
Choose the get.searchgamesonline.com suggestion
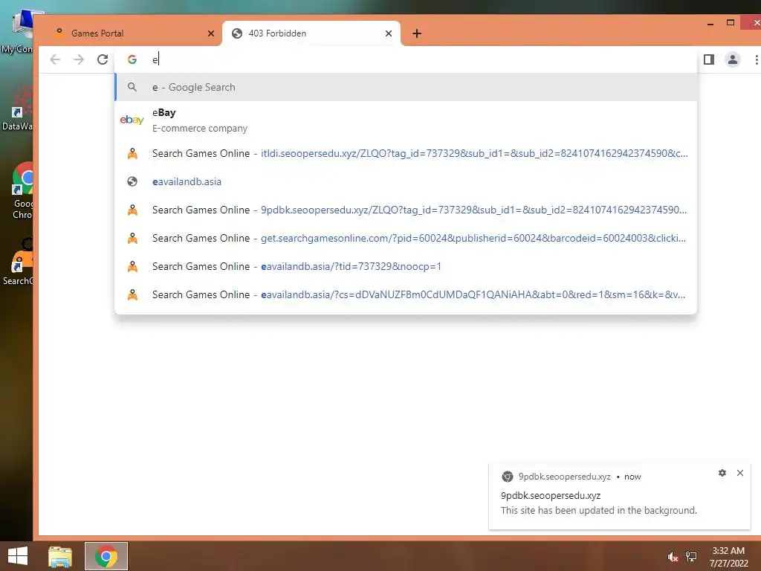[406, 238]
